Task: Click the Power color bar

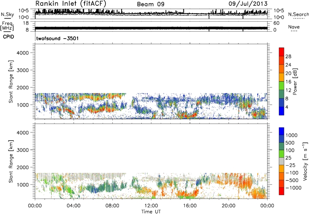Action: pos(282,82)
